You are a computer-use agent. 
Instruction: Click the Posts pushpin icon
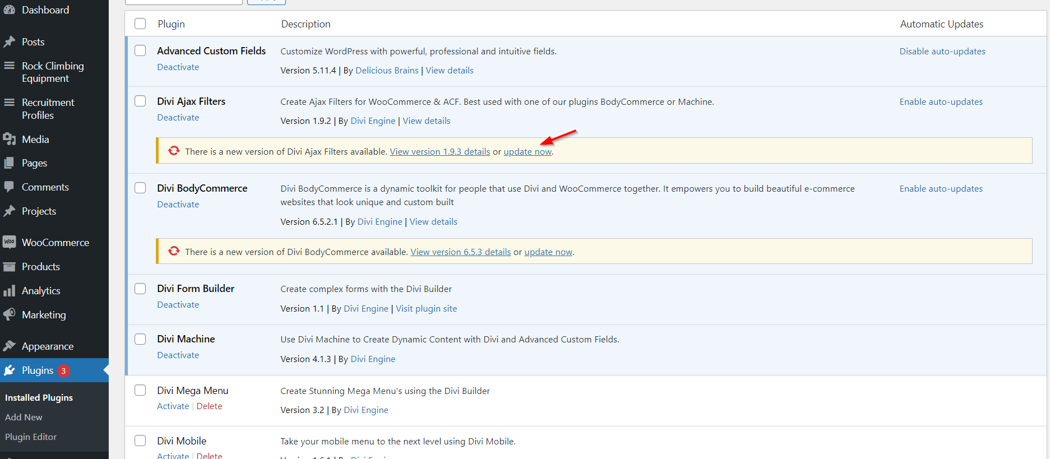pyautogui.click(x=10, y=42)
